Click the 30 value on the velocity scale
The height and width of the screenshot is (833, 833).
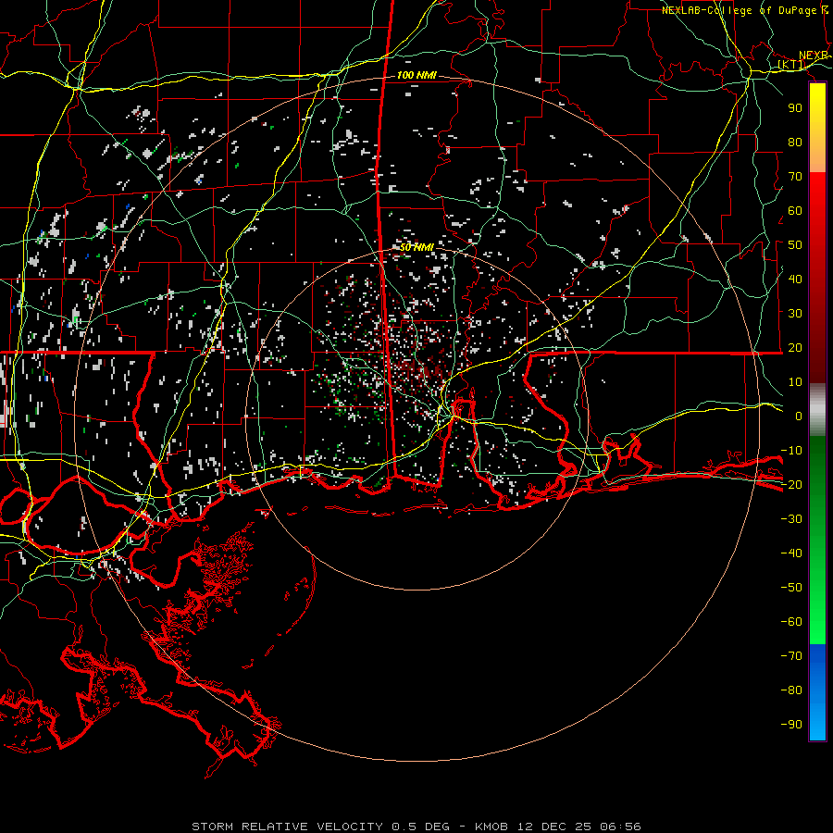[795, 314]
